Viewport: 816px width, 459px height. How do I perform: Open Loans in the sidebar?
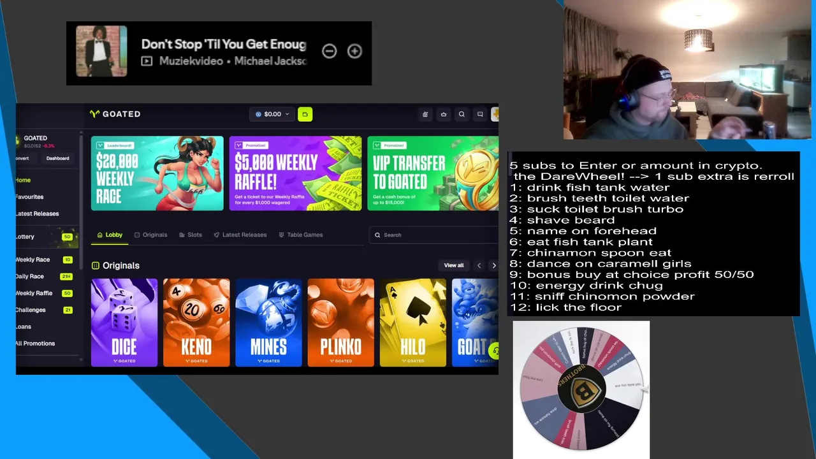click(x=24, y=326)
